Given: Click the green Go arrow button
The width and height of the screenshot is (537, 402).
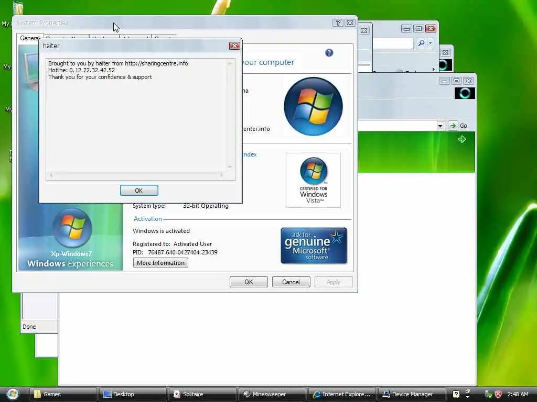Looking at the screenshot, I should click(x=453, y=126).
